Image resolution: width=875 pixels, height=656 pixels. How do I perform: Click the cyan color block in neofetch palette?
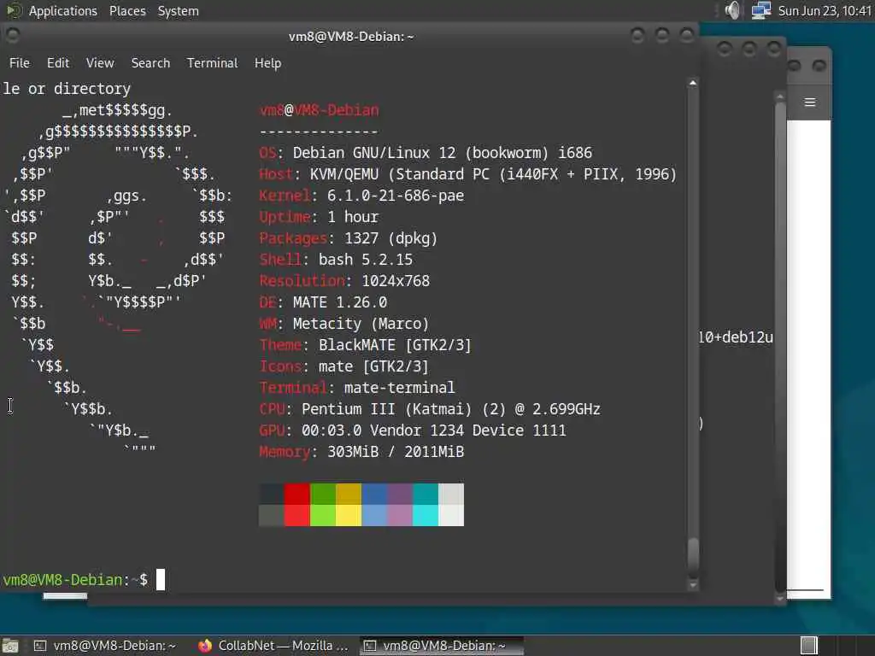click(426, 505)
